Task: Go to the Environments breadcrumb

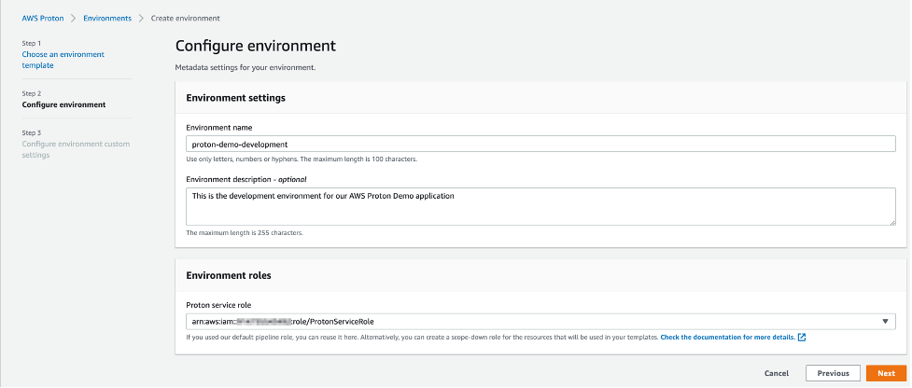Action: (107, 18)
